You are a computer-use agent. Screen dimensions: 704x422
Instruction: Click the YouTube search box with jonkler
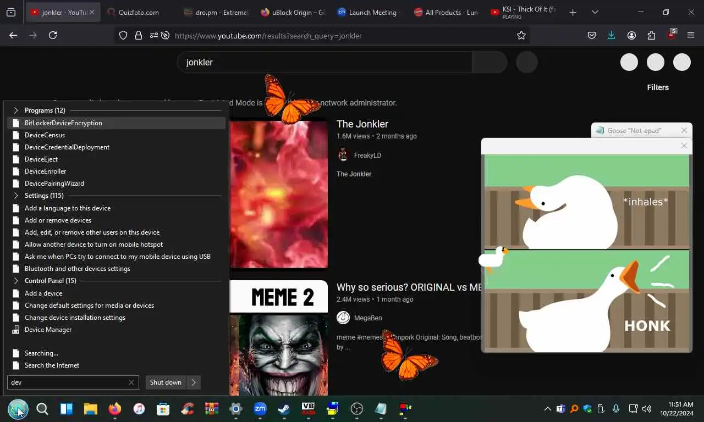324,62
